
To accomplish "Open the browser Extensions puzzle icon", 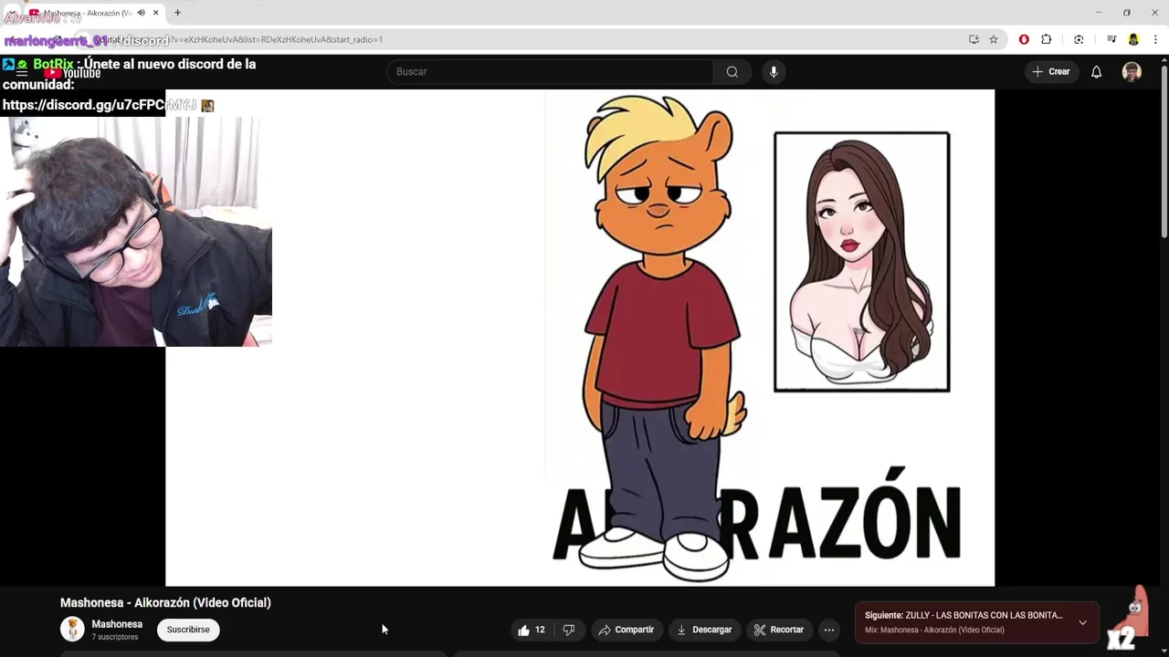I will 1047,39.
